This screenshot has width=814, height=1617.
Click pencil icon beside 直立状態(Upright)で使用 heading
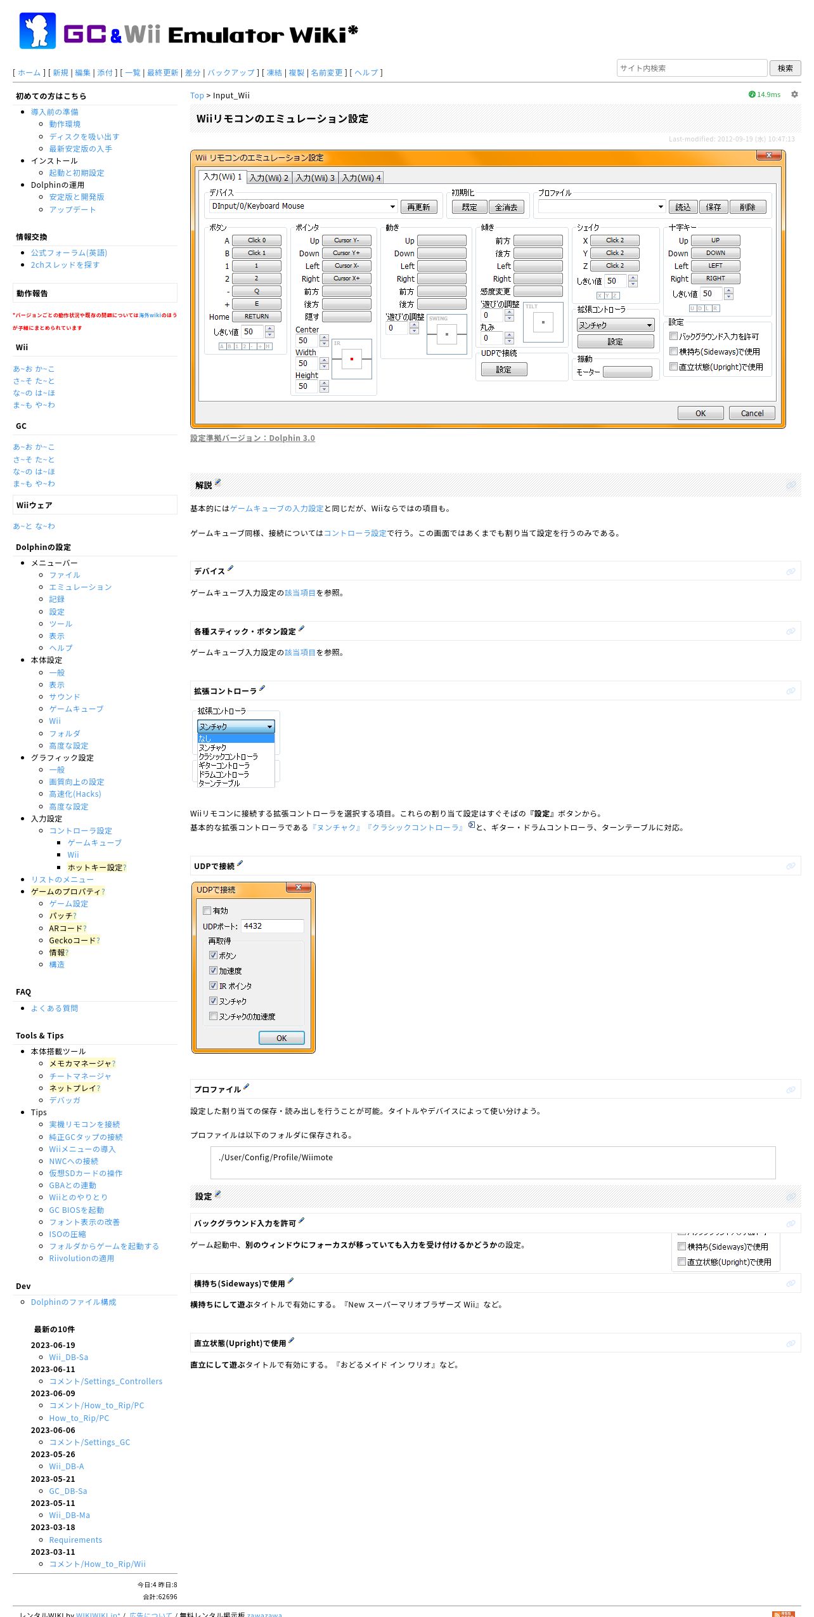[291, 1341]
